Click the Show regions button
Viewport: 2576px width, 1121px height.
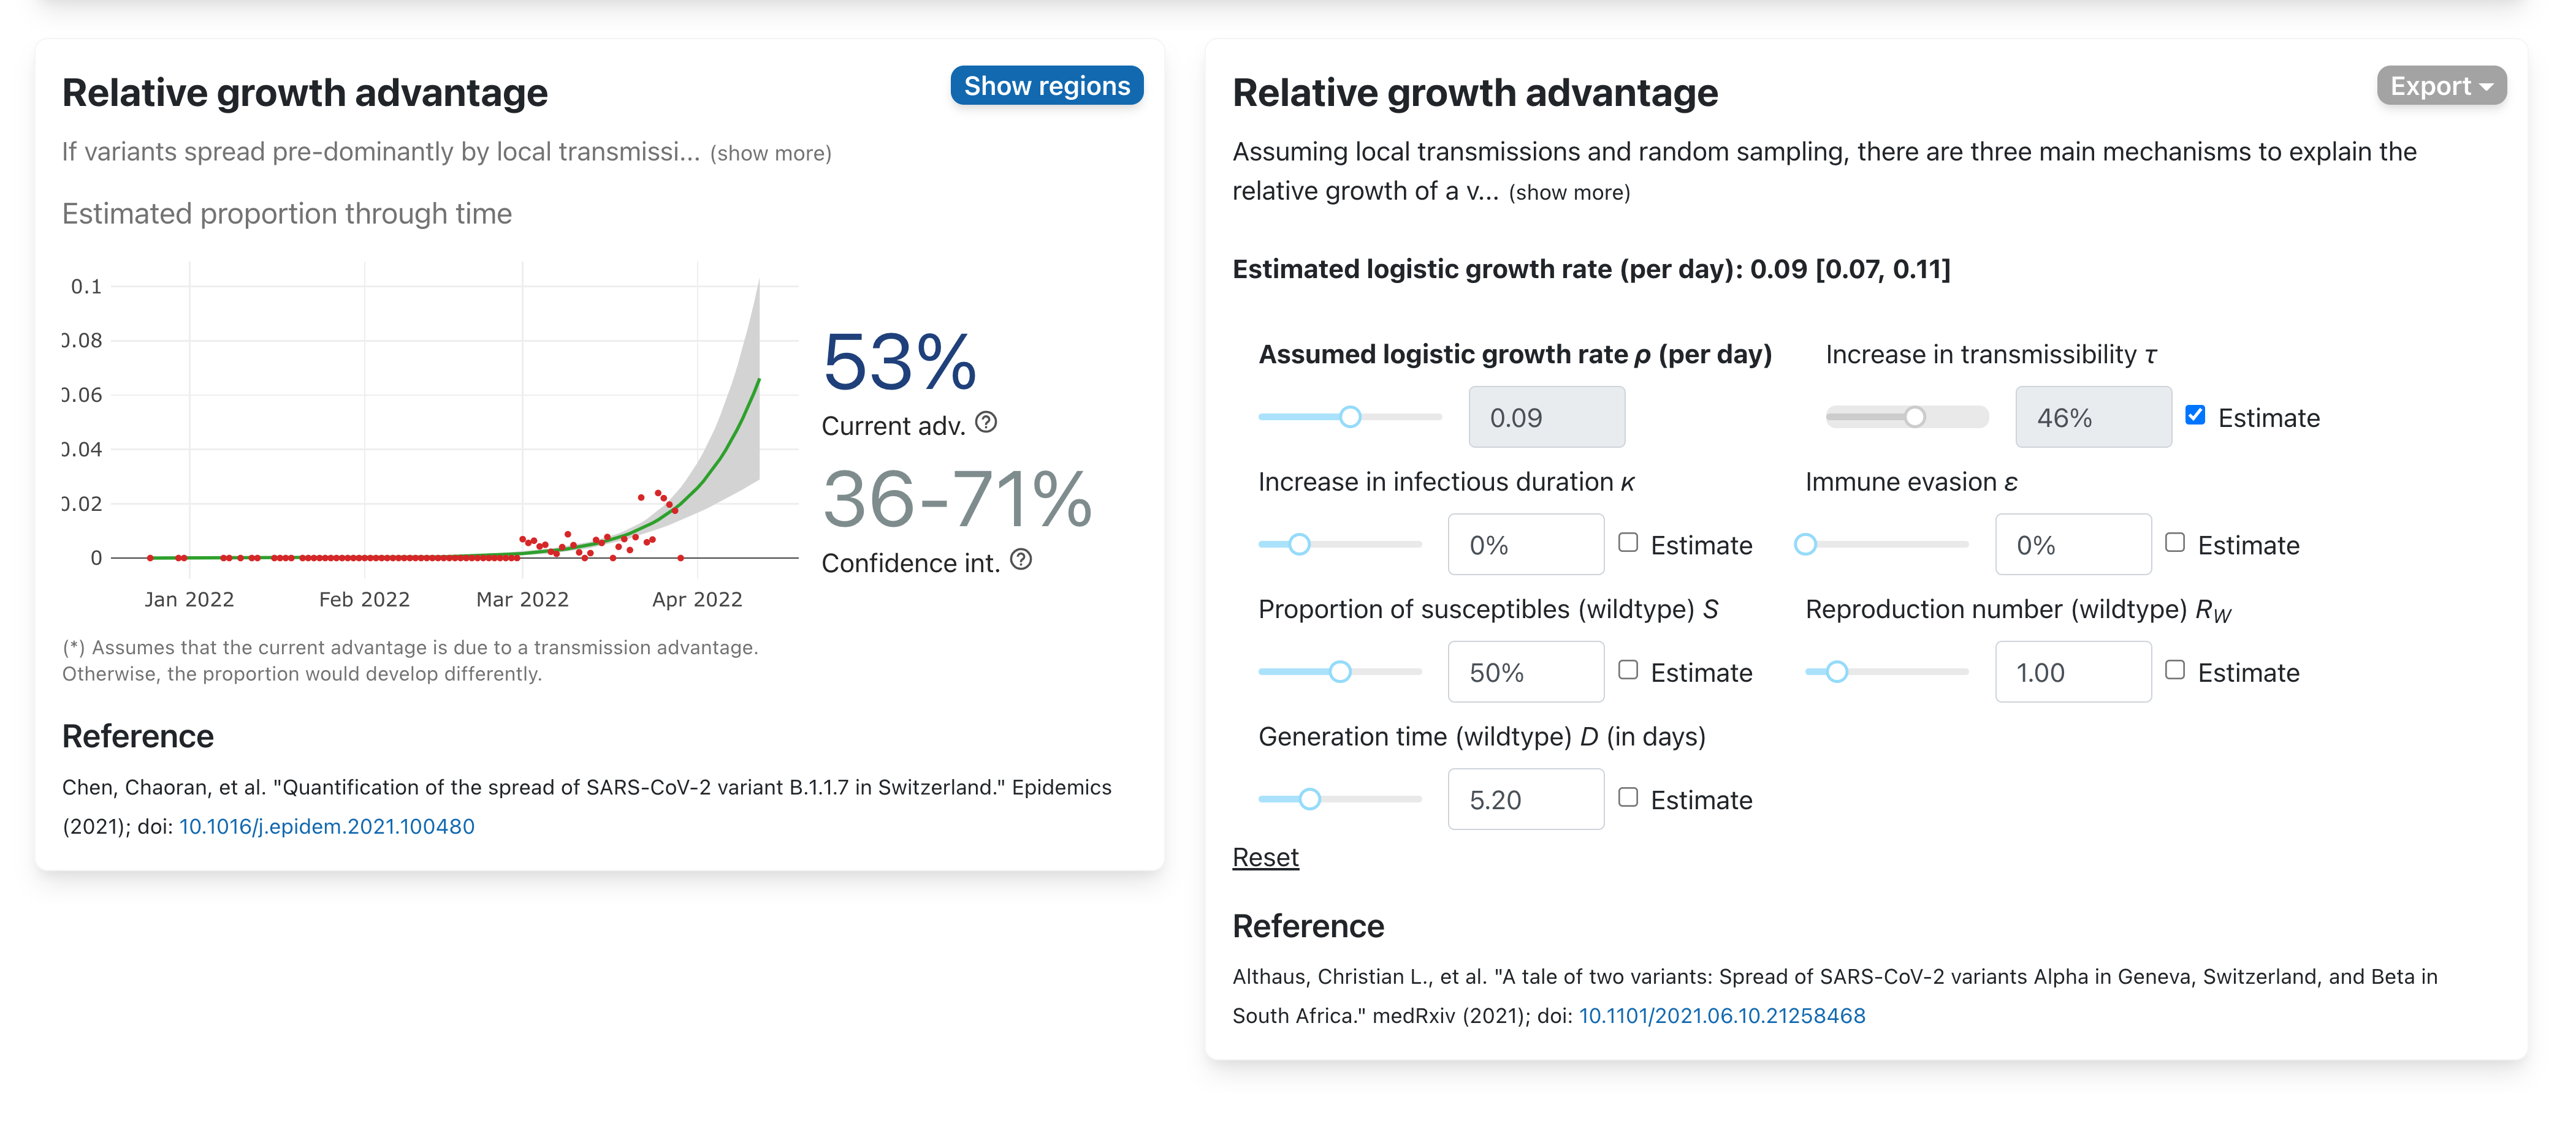click(1046, 86)
